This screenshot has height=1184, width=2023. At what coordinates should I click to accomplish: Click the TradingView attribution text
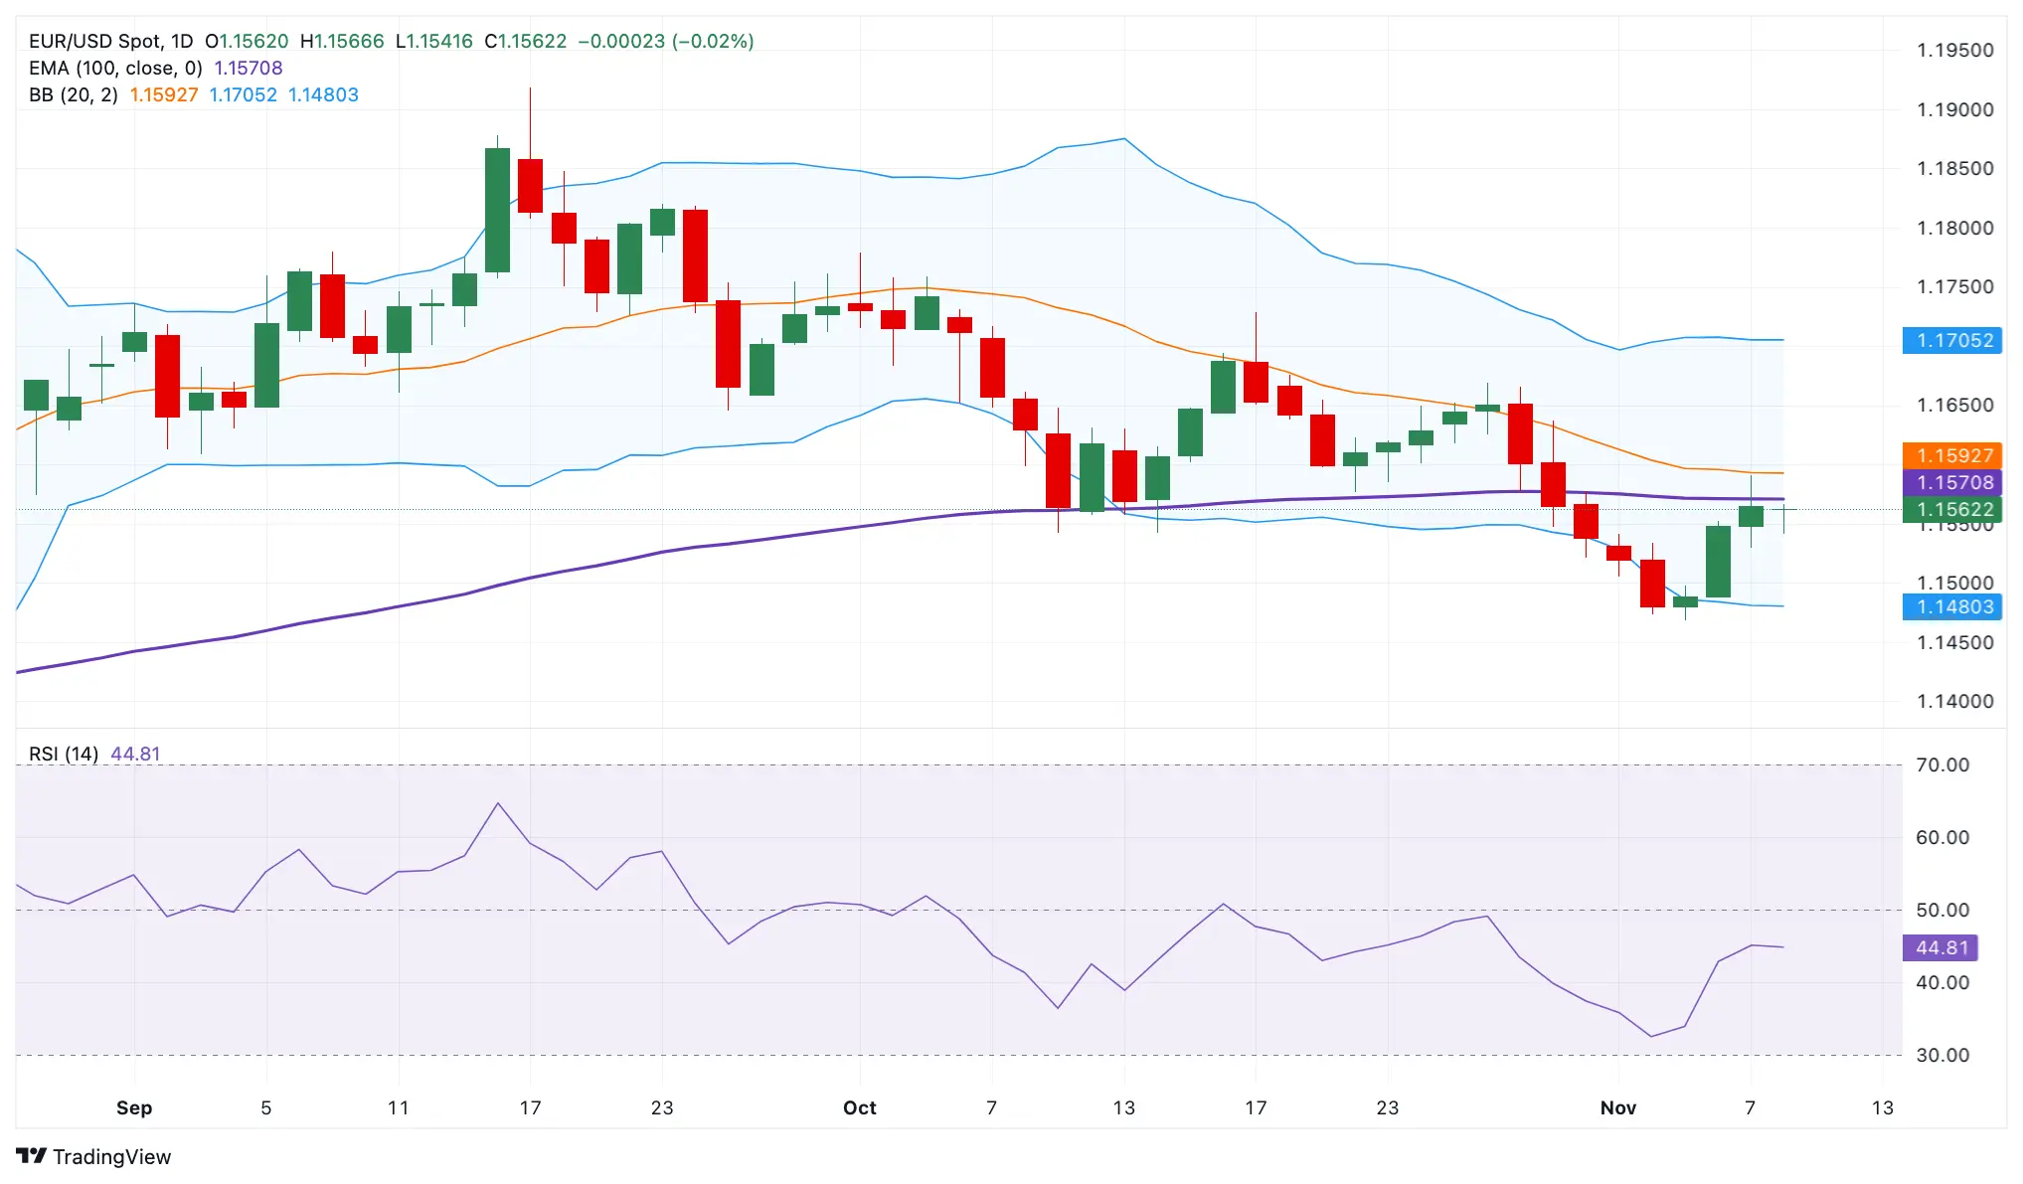112,1157
